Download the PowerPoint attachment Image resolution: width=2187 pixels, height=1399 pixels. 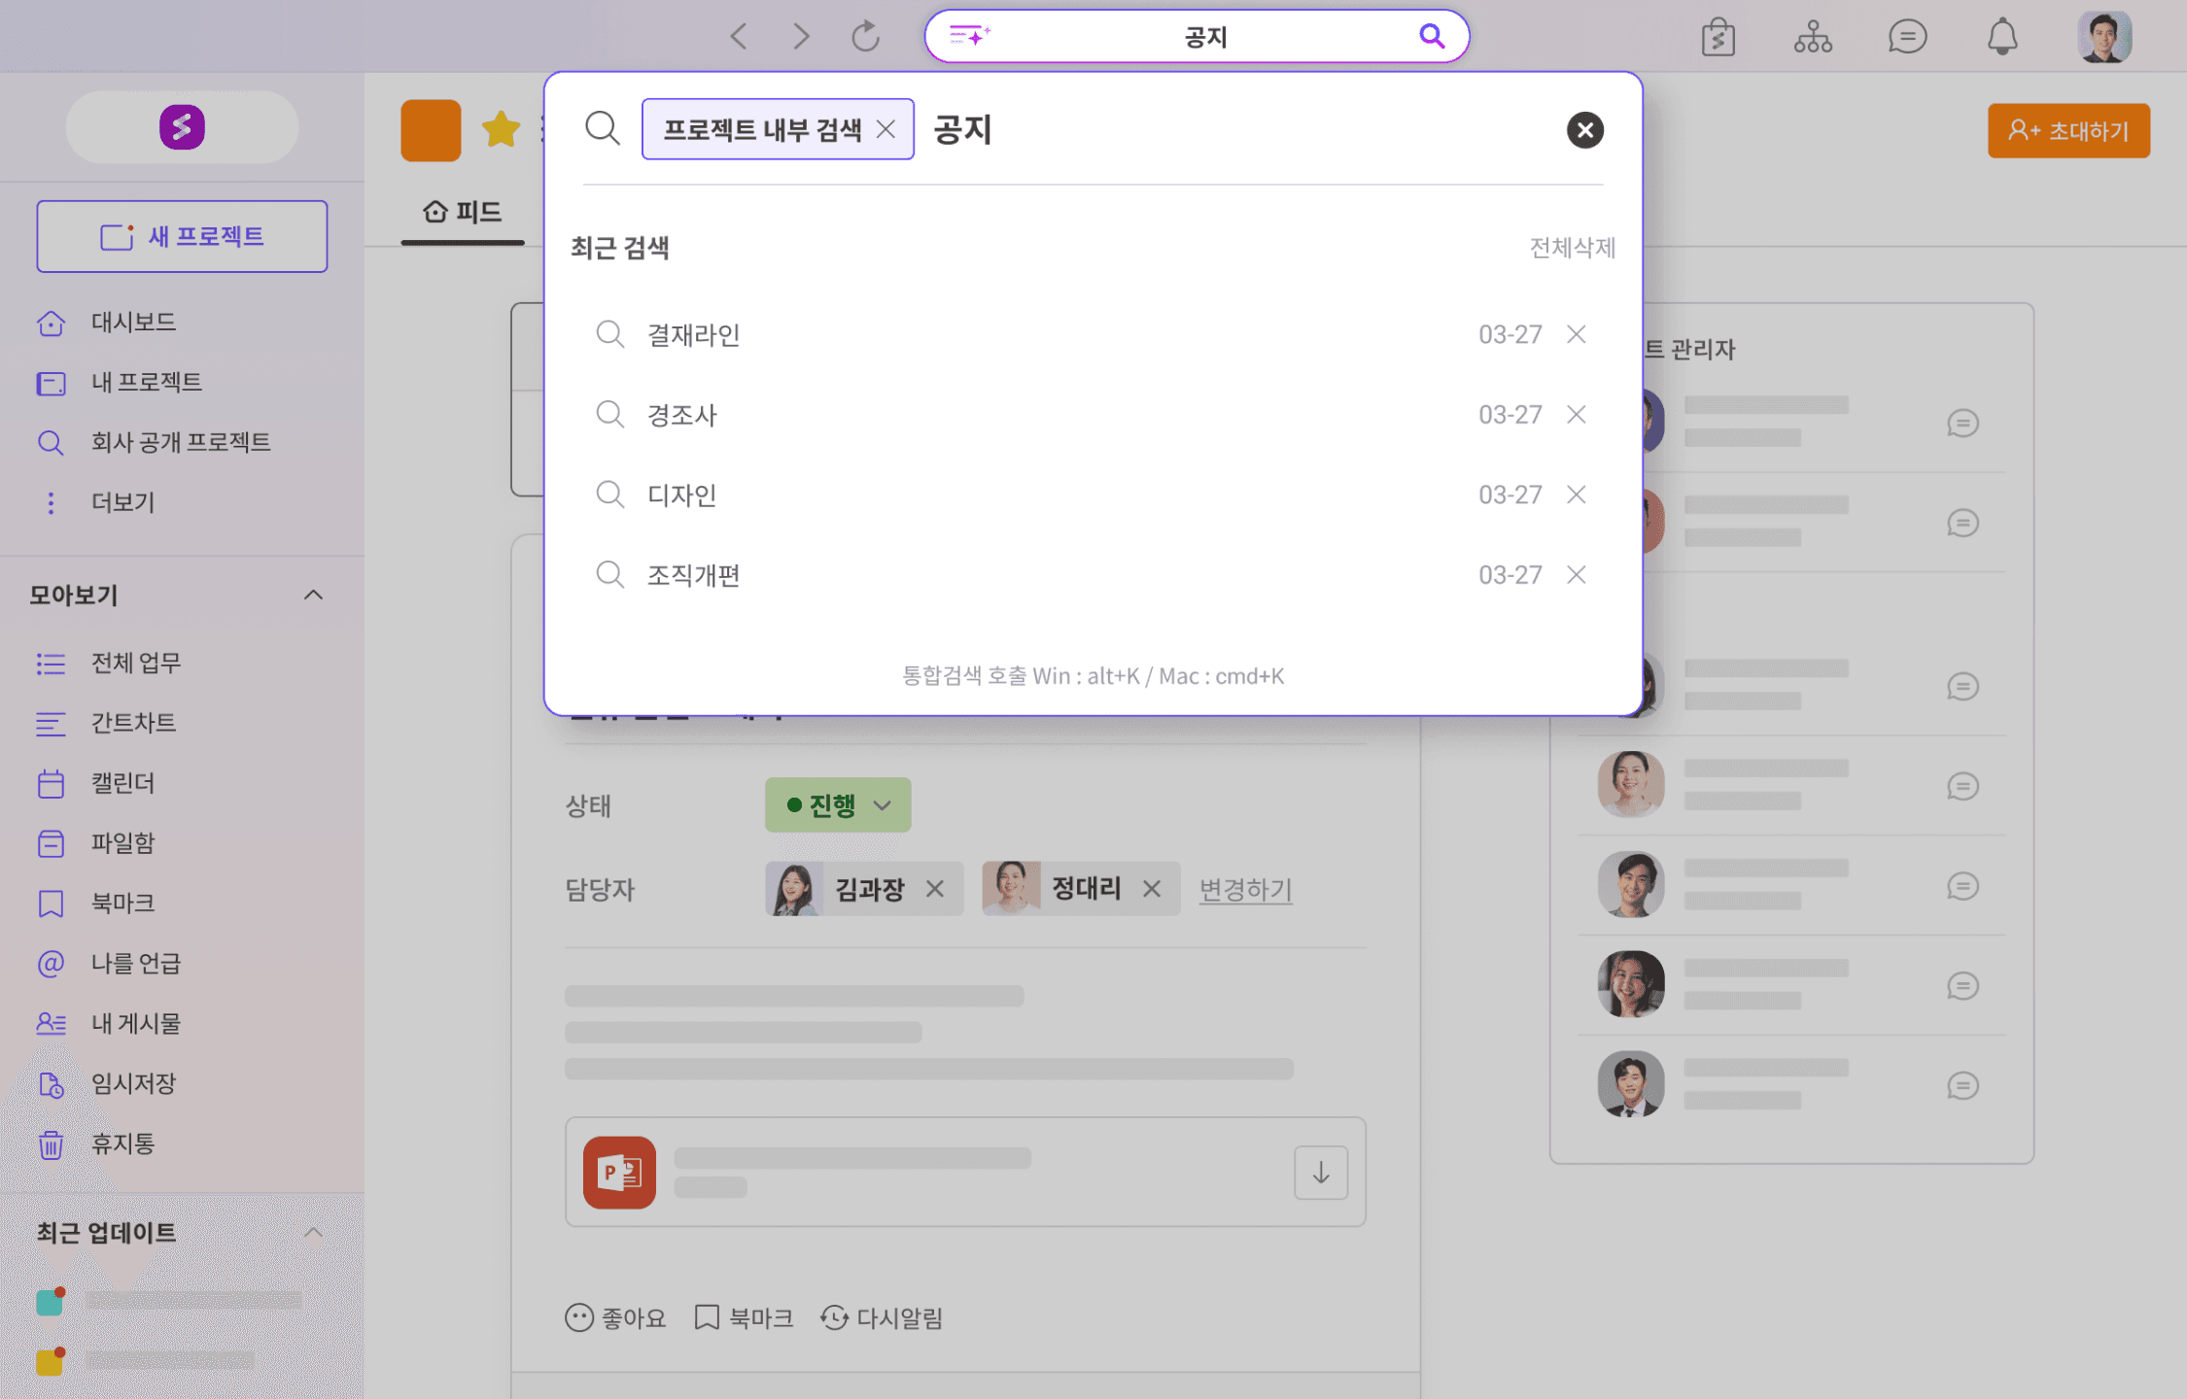tap(1320, 1173)
